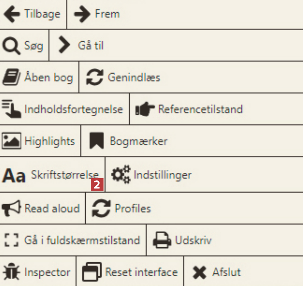Click the red number 2 badge
The height and width of the screenshot is (286, 303).
(97, 185)
